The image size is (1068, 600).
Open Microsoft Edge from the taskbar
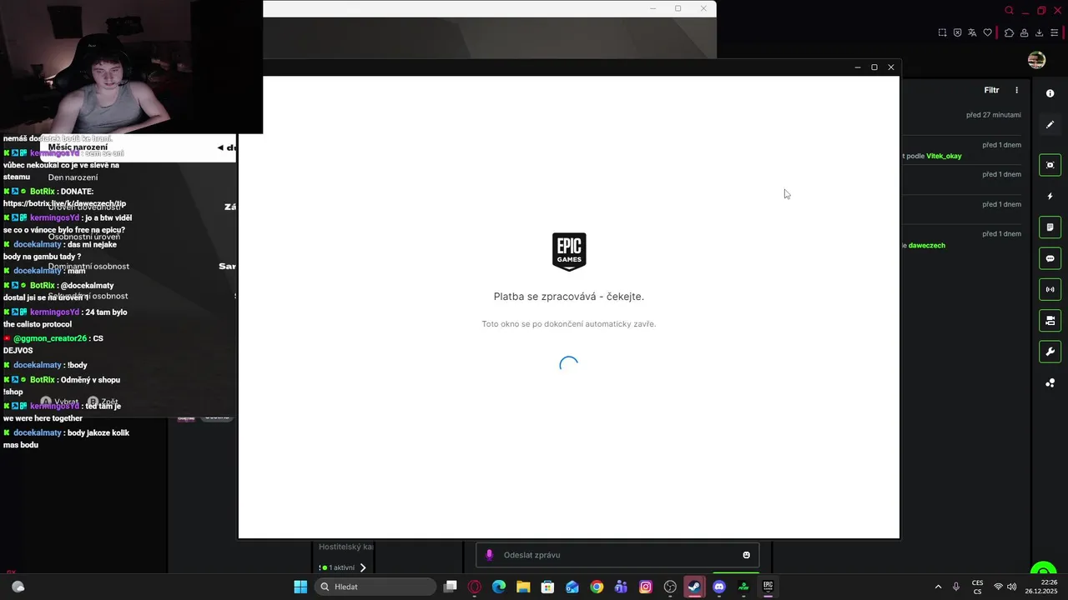499,587
